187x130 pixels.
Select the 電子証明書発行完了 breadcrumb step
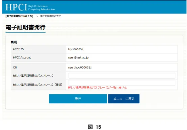coord(51,16)
